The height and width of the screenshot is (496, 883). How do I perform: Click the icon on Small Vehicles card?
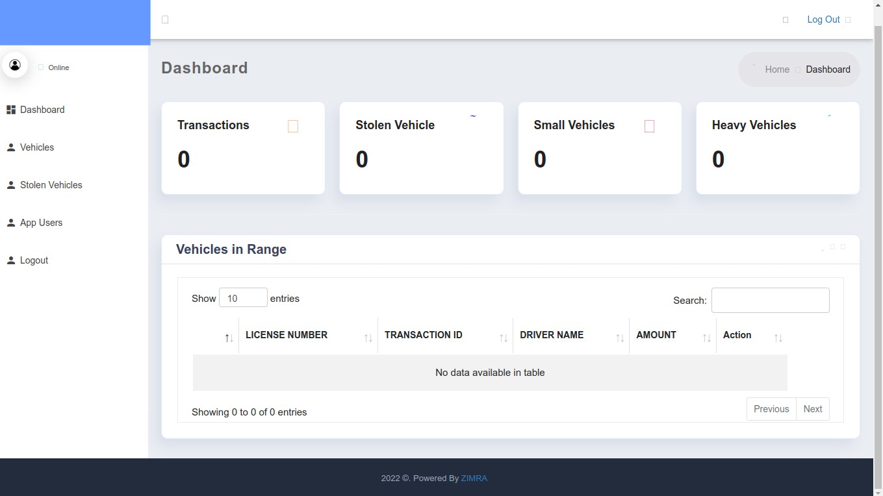[x=648, y=126]
